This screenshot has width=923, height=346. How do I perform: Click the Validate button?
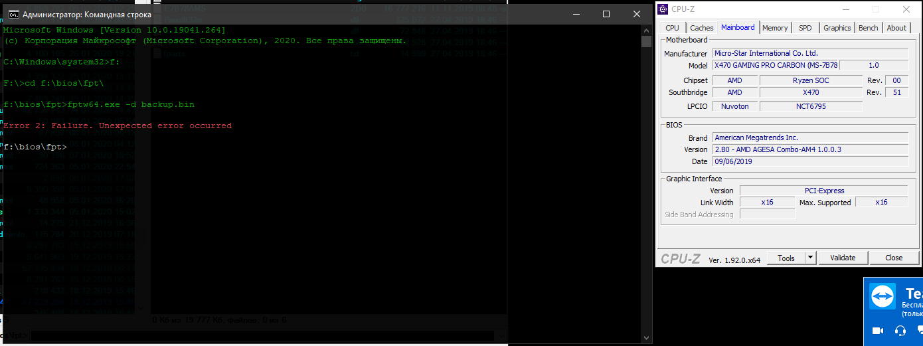843,258
